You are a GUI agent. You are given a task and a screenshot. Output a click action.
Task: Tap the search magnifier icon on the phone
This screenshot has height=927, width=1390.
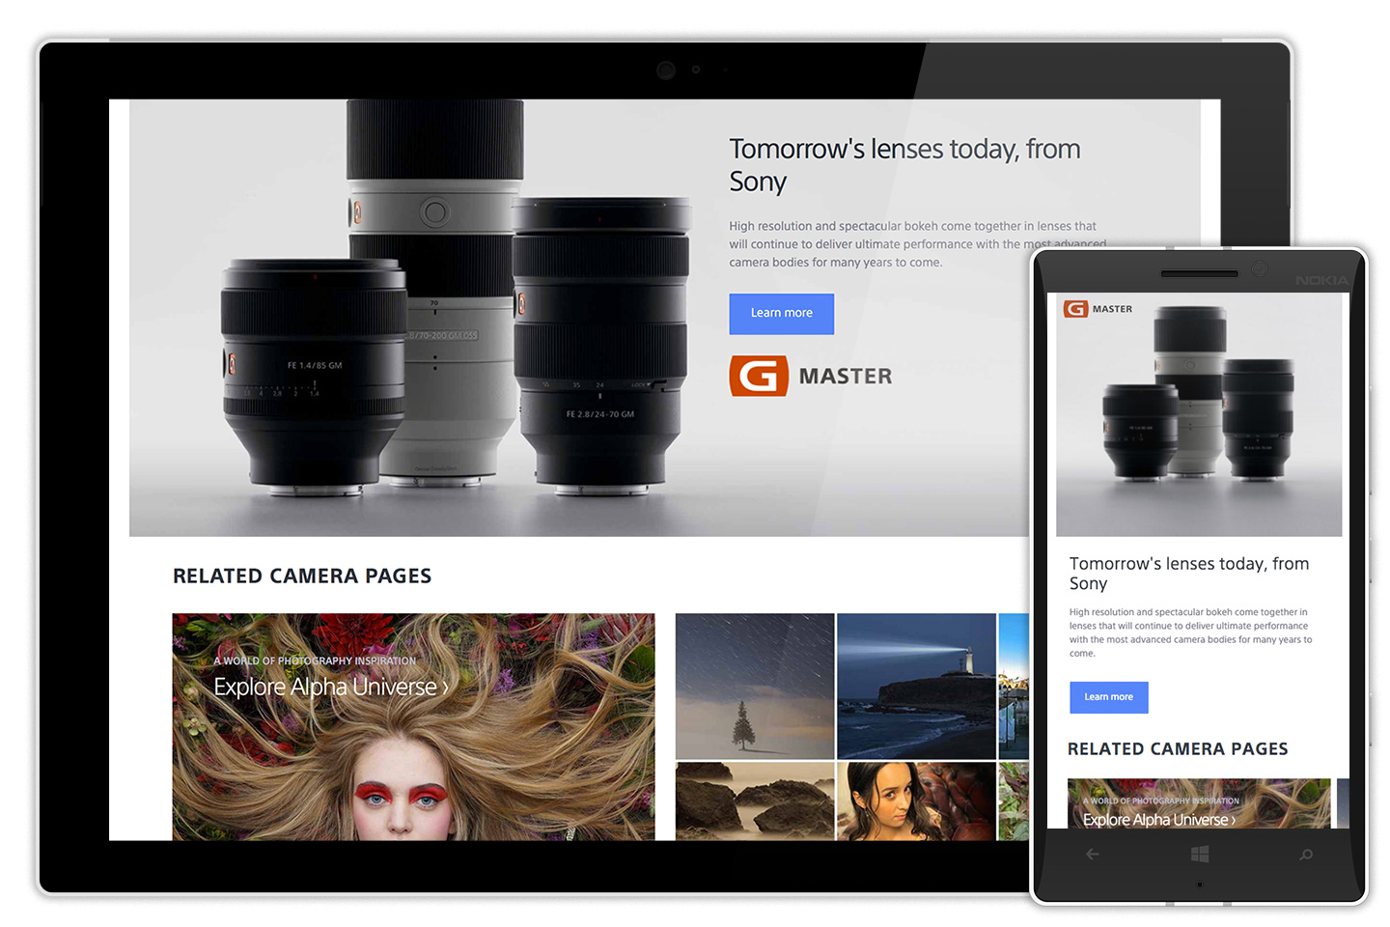[x=1305, y=855]
